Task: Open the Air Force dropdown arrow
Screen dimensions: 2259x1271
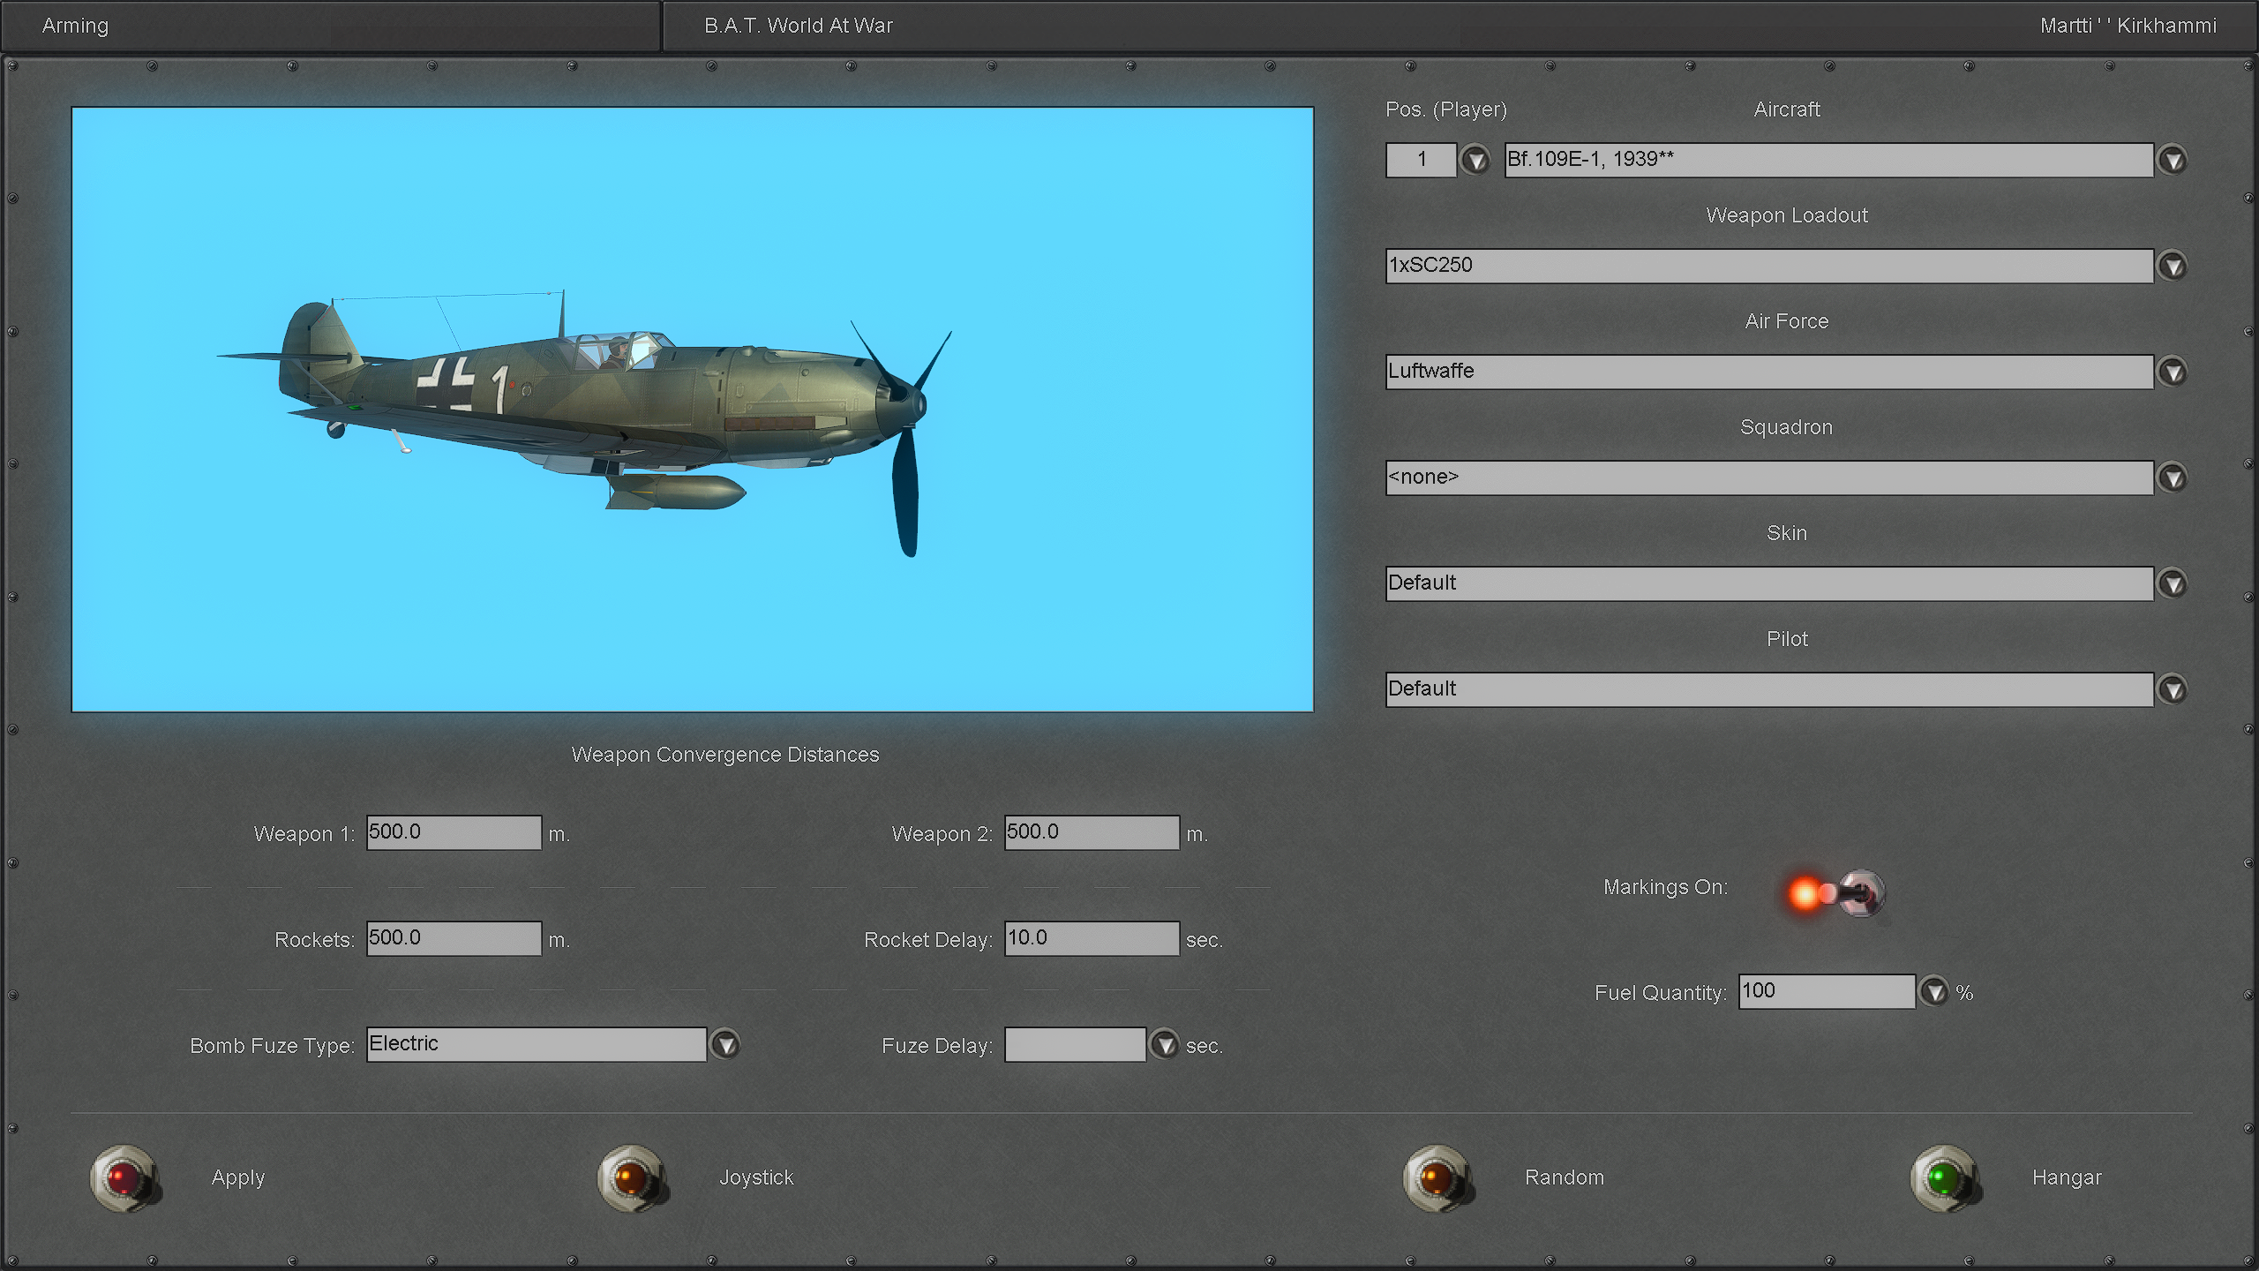Action: 2173,372
